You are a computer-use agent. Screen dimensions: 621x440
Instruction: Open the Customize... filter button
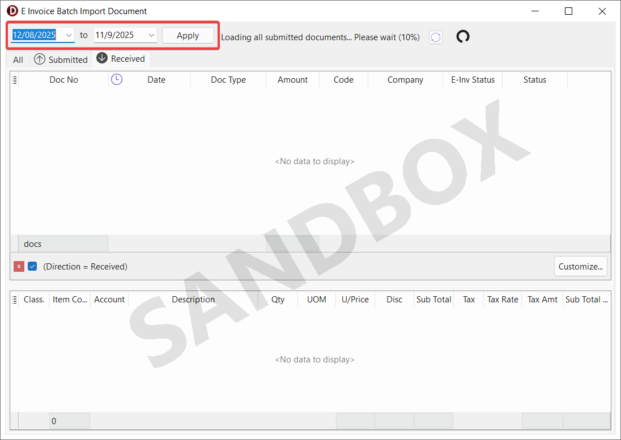pos(580,267)
